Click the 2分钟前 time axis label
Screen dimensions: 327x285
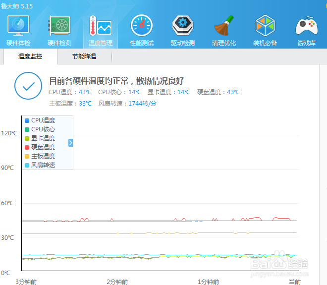pos(117,282)
